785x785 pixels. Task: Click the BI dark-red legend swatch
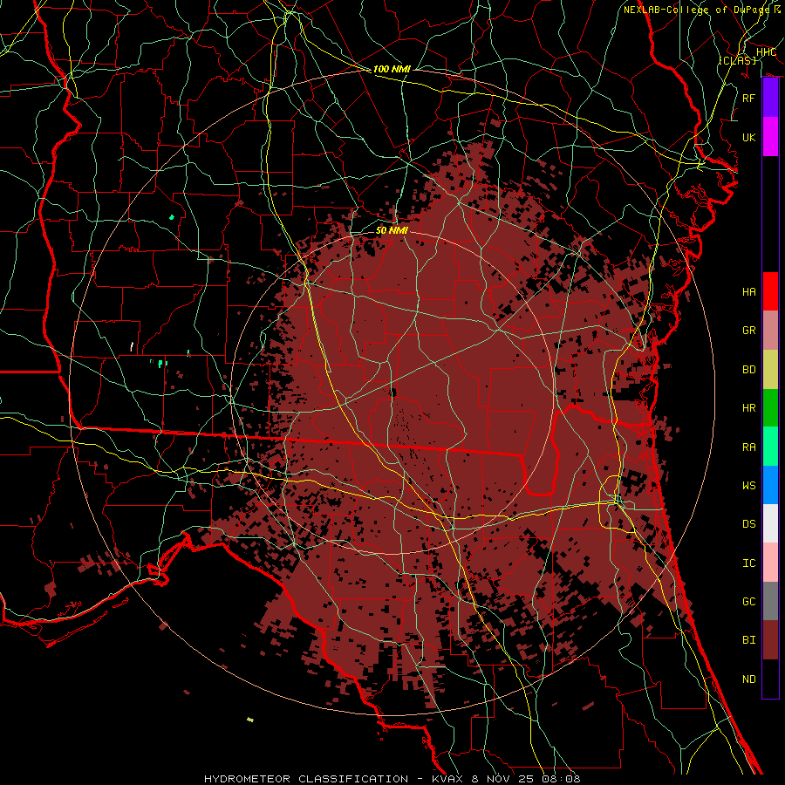point(770,640)
